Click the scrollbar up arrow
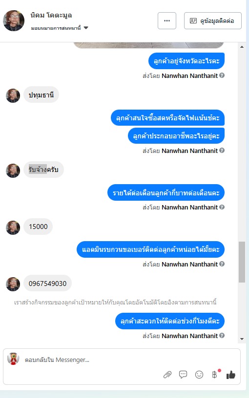 pos(242,47)
